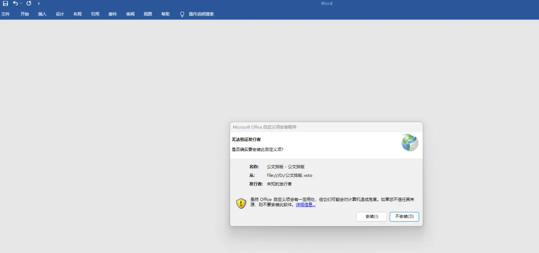Click the 不安装(D) button
The width and height of the screenshot is (539, 253).
point(404,217)
